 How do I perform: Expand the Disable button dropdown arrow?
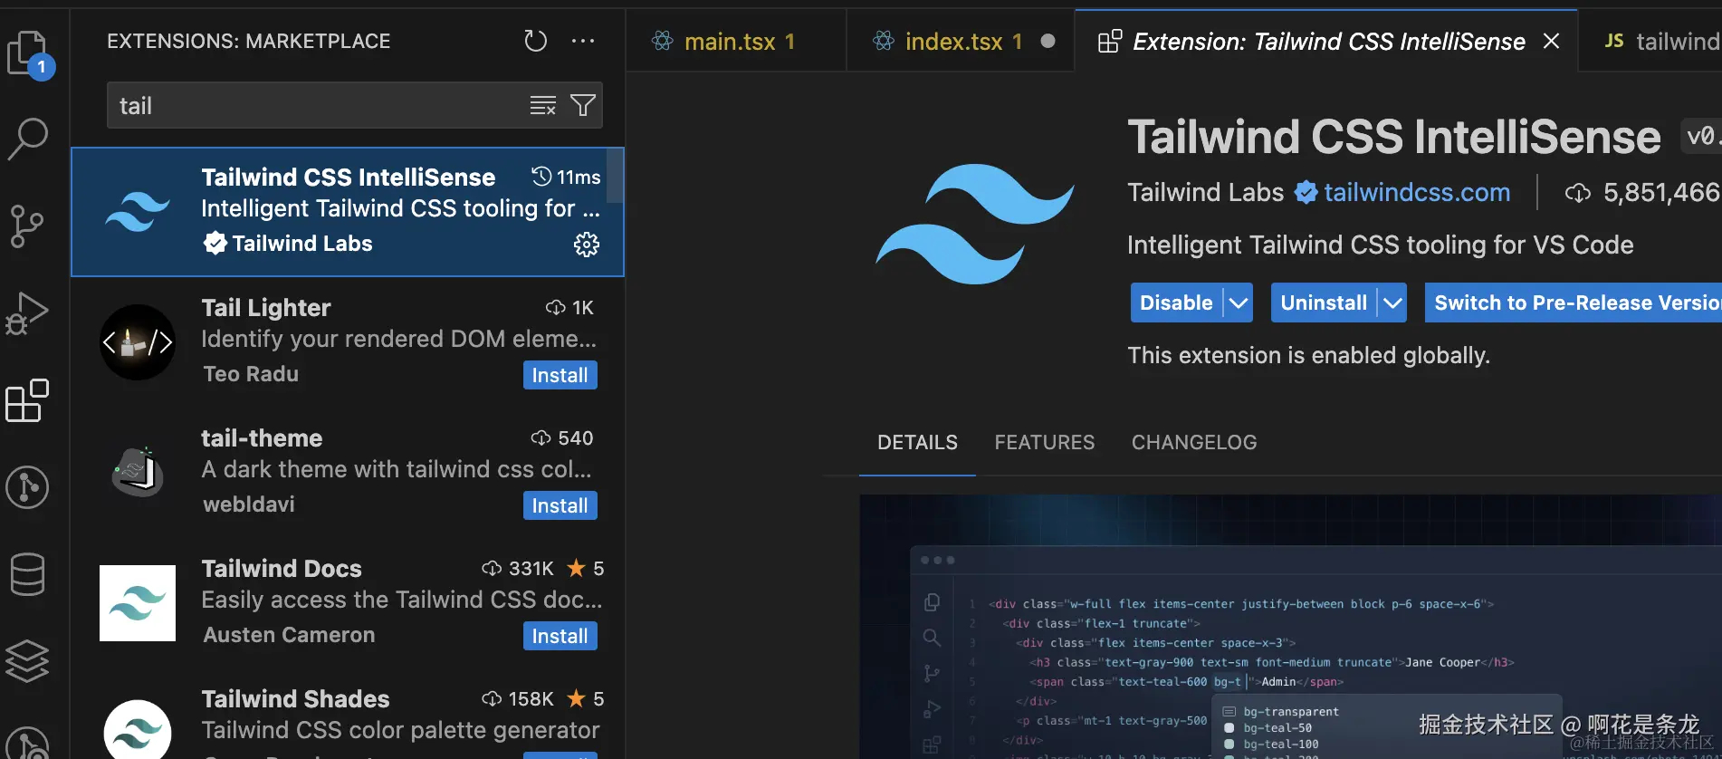[1239, 303]
